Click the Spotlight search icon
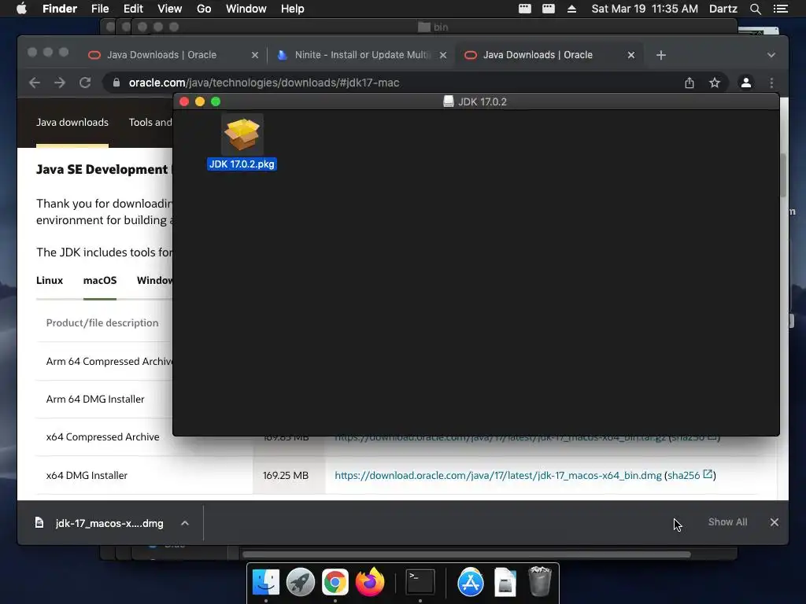806x604 pixels. [x=755, y=9]
